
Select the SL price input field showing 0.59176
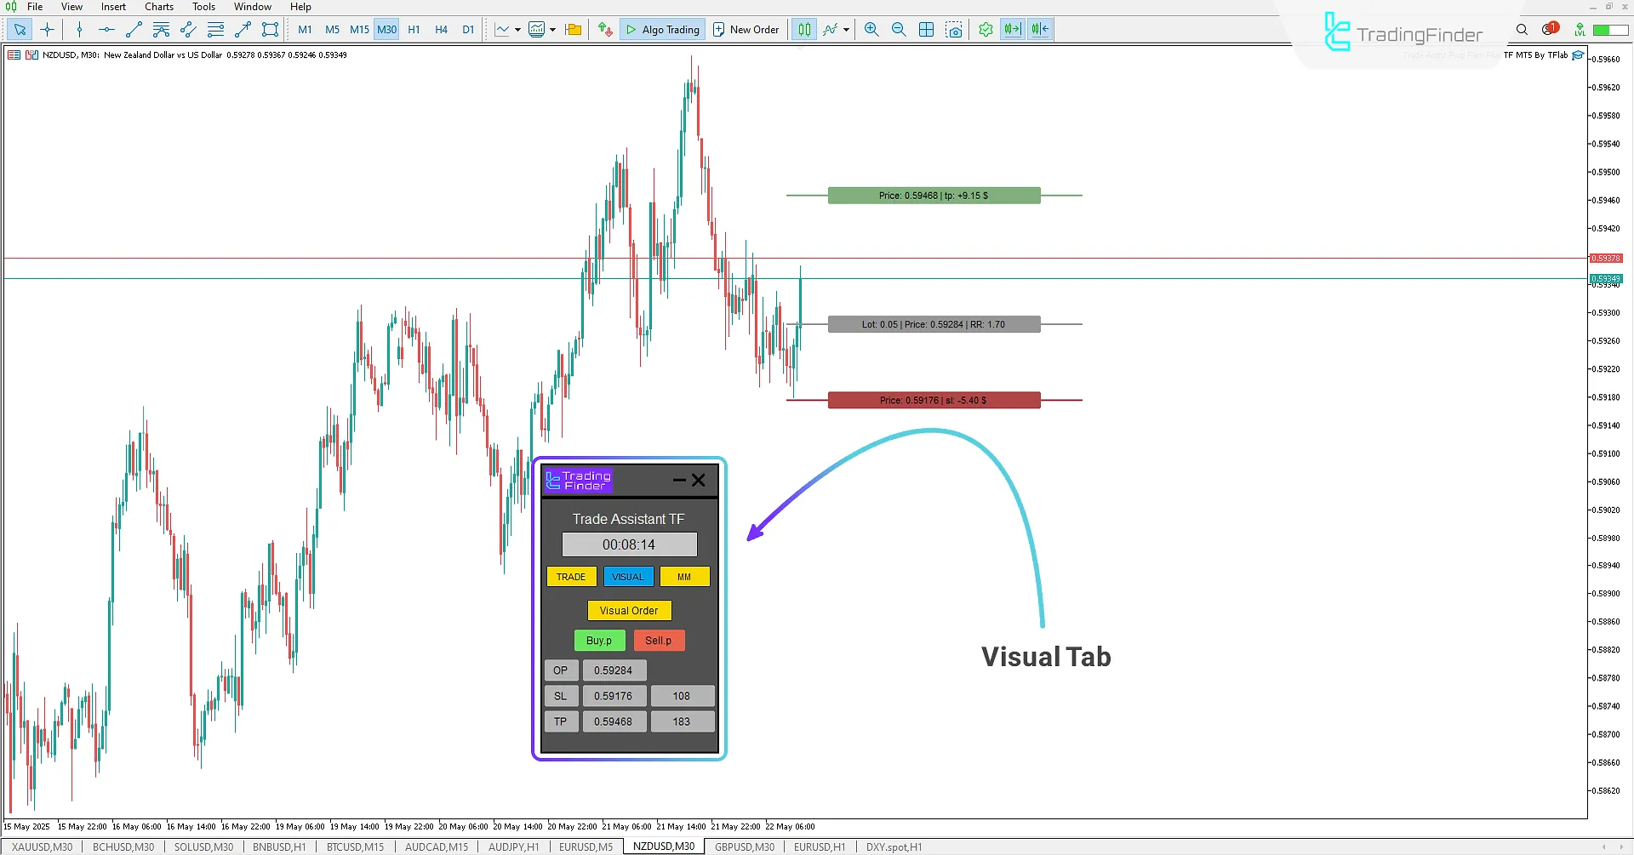(614, 695)
